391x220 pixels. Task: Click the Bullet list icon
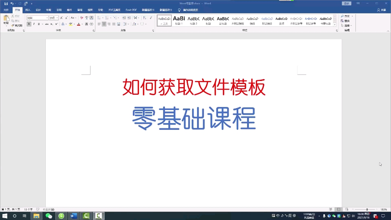pyautogui.click(x=99, y=18)
